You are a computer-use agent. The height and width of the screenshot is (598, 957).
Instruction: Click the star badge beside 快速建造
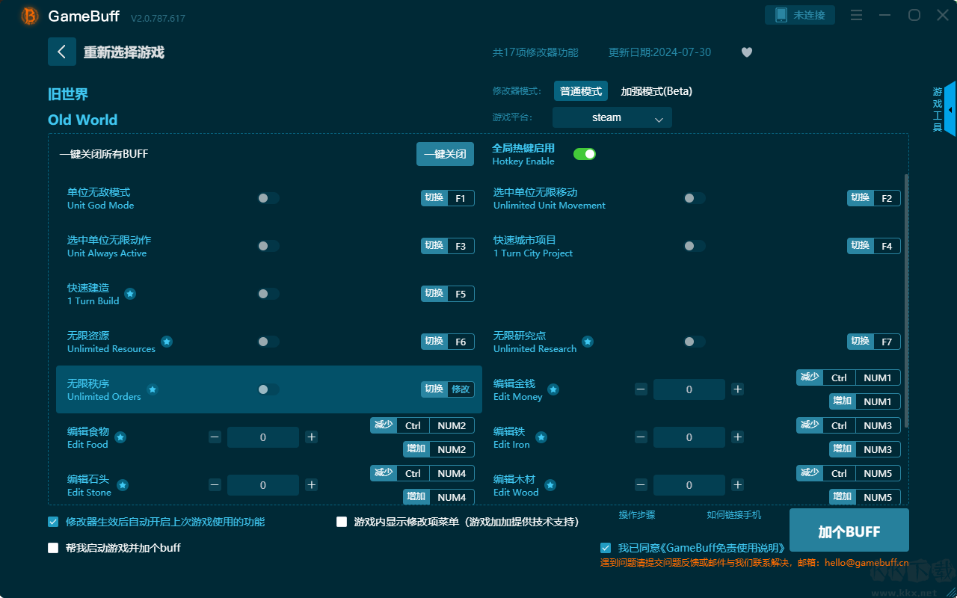pyautogui.click(x=130, y=294)
